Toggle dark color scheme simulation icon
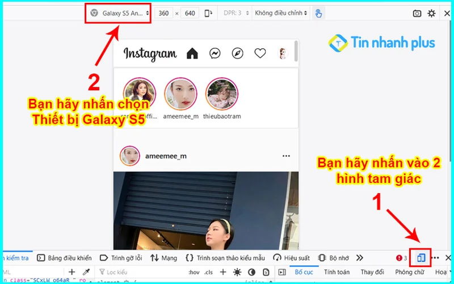Image resolution: width=454 pixels, height=284 pixels. [x=251, y=272]
